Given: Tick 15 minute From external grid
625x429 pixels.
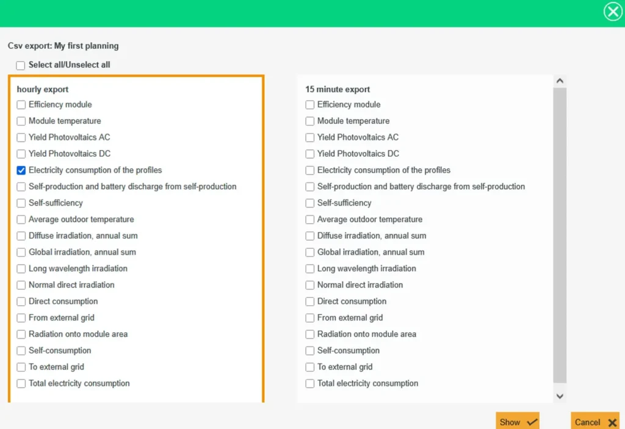Looking at the screenshot, I should [x=310, y=318].
